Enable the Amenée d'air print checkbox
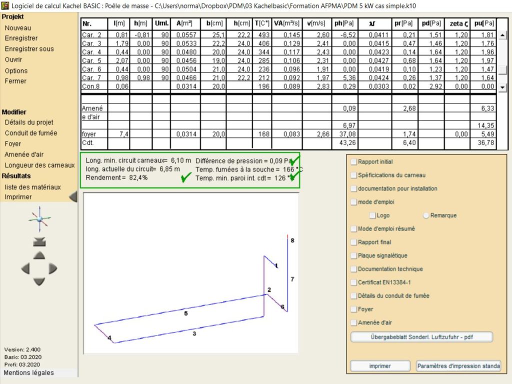Viewport: 512px width, 384px height. (x=353, y=322)
